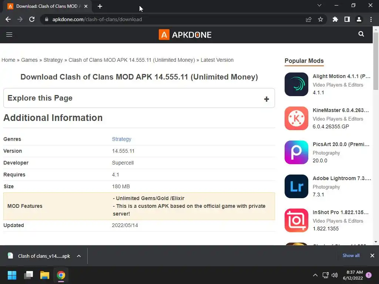
Task: Open the InShot Pro app icon
Action: pos(296,220)
